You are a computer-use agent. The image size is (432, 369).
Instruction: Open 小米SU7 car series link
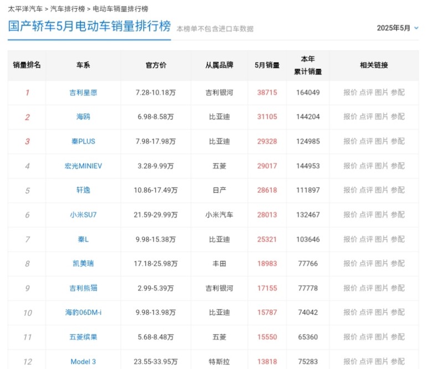(83, 215)
